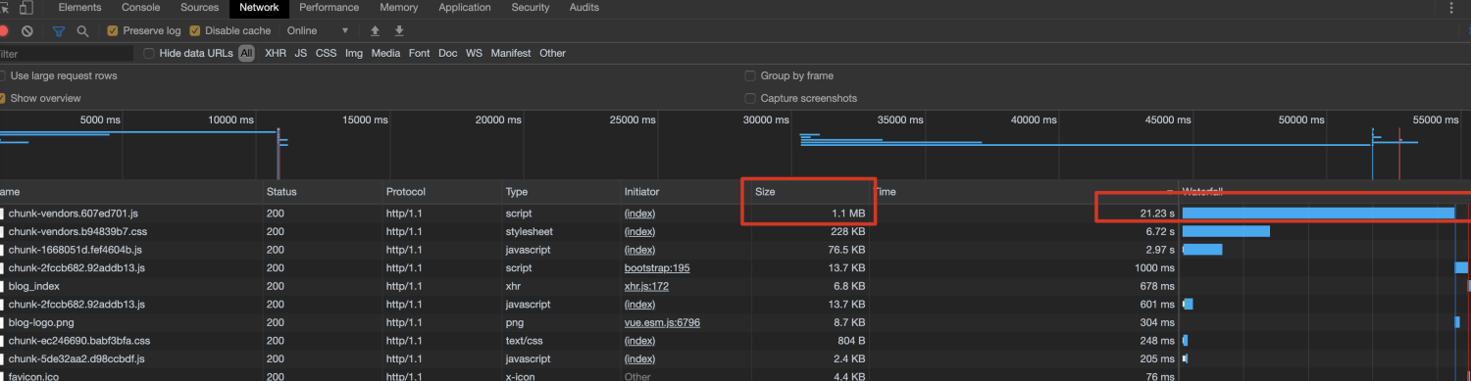Open network search with the magnifier icon
This screenshot has width=1471, height=381.
tap(83, 31)
